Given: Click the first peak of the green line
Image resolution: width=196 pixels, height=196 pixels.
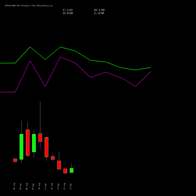Looking at the screenshot, I should 30,47.
